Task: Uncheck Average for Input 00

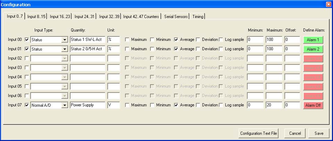Action: pyautogui.click(x=176, y=39)
